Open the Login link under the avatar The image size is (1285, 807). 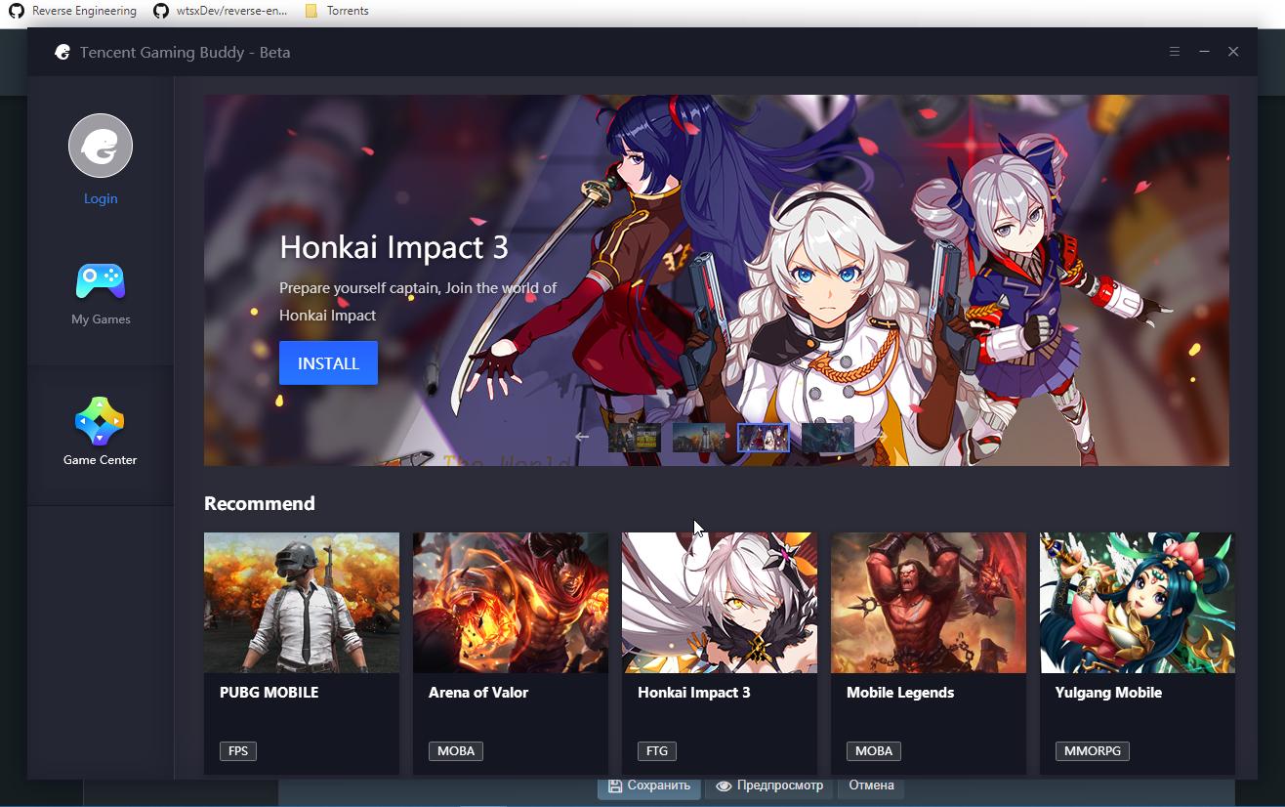point(101,198)
